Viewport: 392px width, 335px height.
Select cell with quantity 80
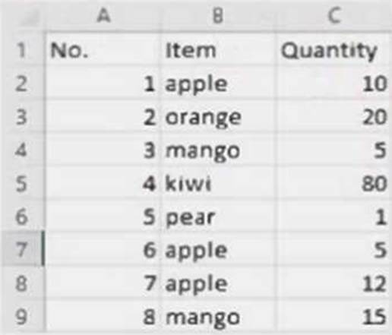pos(334,183)
